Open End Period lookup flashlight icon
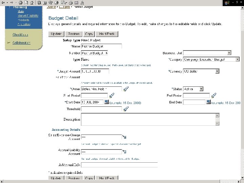The height and width of the screenshot is (183, 244). [213, 95]
